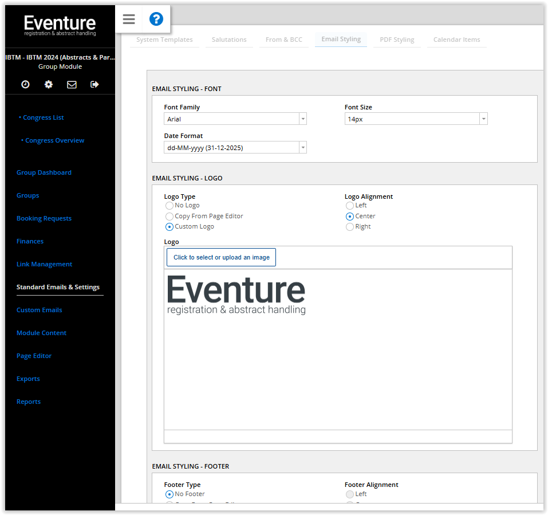Open Page Editor in the sidebar
548x515 pixels.
(34, 356)
